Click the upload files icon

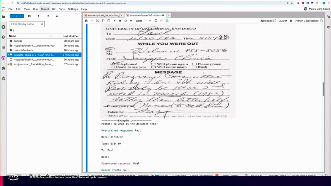[x=38, y=16]
